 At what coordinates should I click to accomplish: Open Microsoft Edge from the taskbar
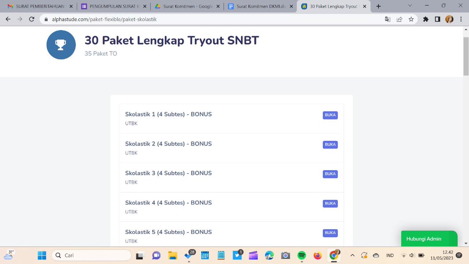coord(269,255)
